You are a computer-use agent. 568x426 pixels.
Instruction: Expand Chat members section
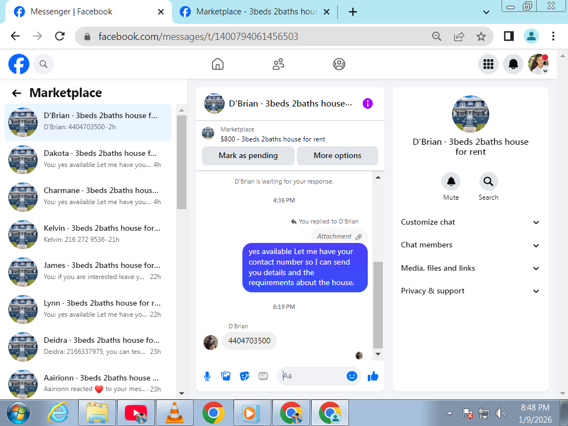coord(470,245)
